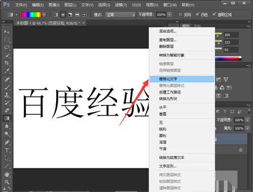253x192 pixels.
Task: Select the Path Selection tool
Action: pos(7,158)
